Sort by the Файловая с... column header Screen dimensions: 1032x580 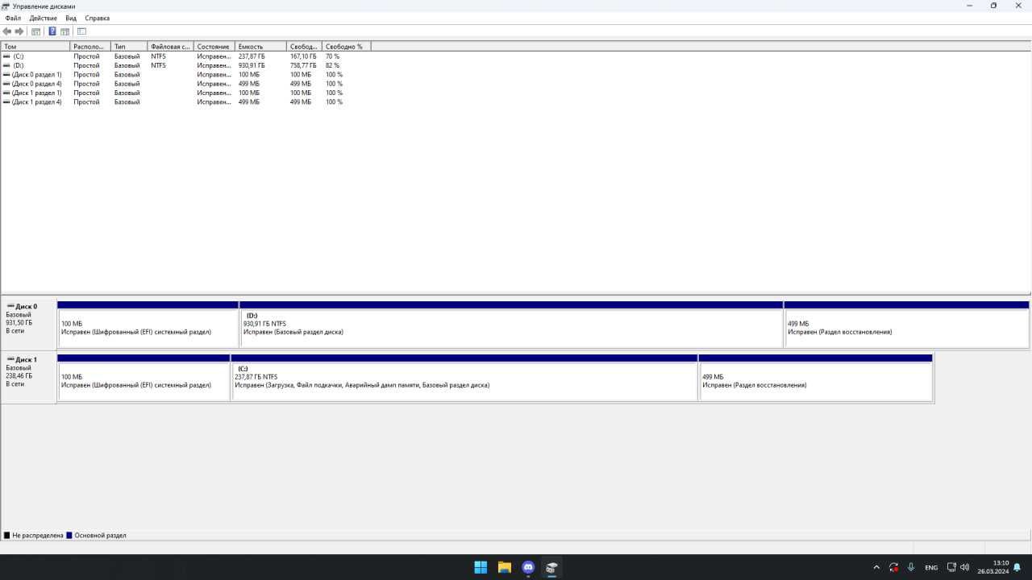tap(171, 47)
